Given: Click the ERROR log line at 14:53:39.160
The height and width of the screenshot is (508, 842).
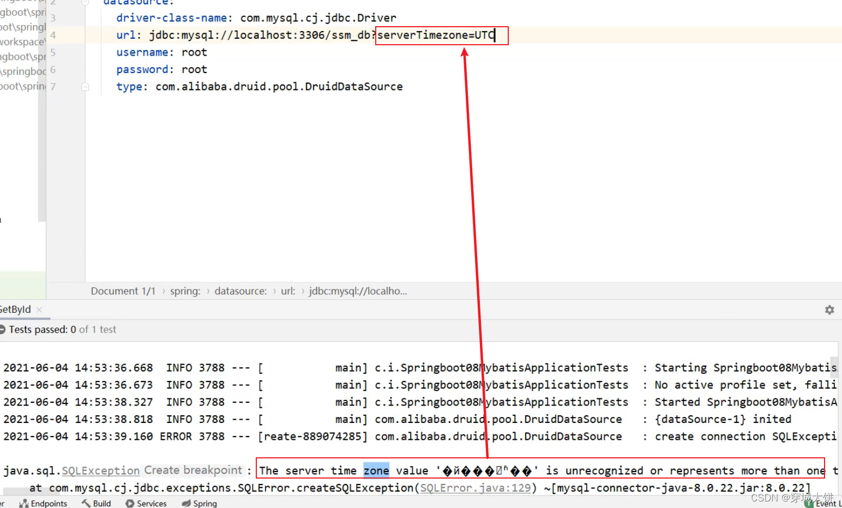Looking at the screenshot, I should tap(420, 437).
